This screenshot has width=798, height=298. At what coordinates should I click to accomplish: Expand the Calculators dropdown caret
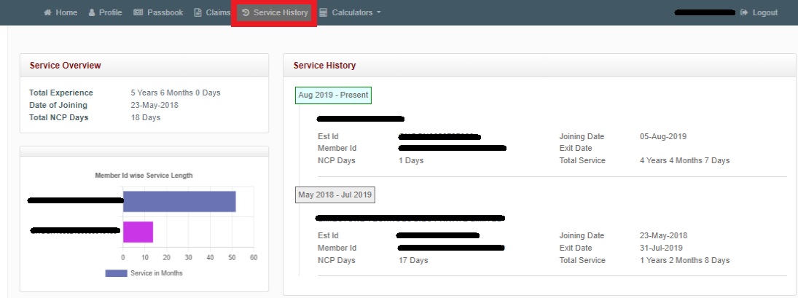[x=378, y=13]
